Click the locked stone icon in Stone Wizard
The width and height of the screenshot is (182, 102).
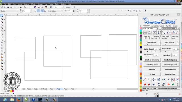[159, 32]
